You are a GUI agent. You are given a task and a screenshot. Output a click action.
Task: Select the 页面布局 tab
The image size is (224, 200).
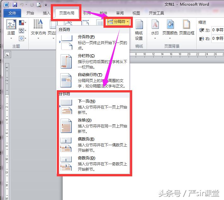[67, 13]
